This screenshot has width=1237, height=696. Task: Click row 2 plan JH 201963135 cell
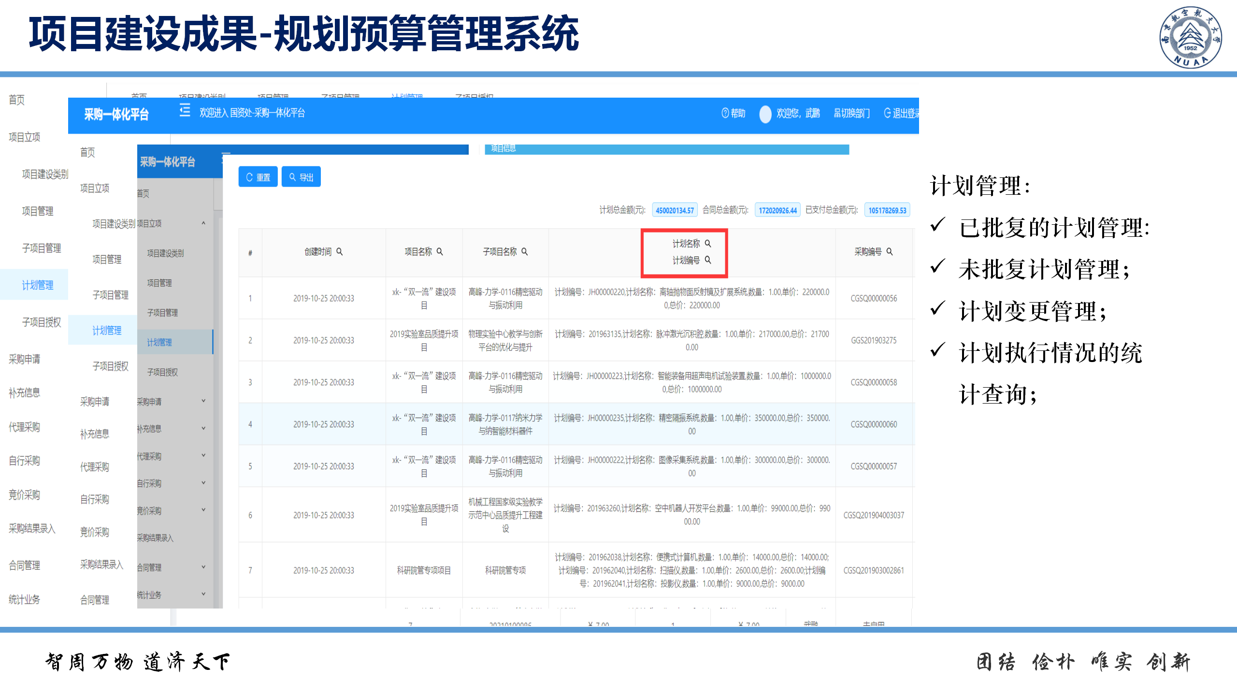click(692, 340)
